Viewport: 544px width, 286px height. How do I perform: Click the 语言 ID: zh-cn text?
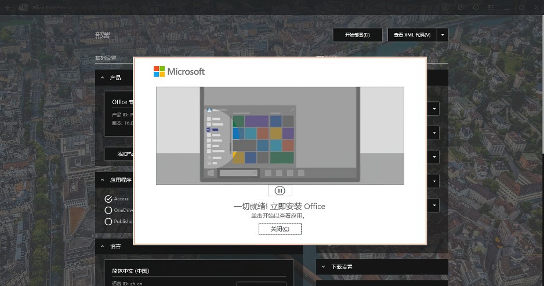click(127, 284)
